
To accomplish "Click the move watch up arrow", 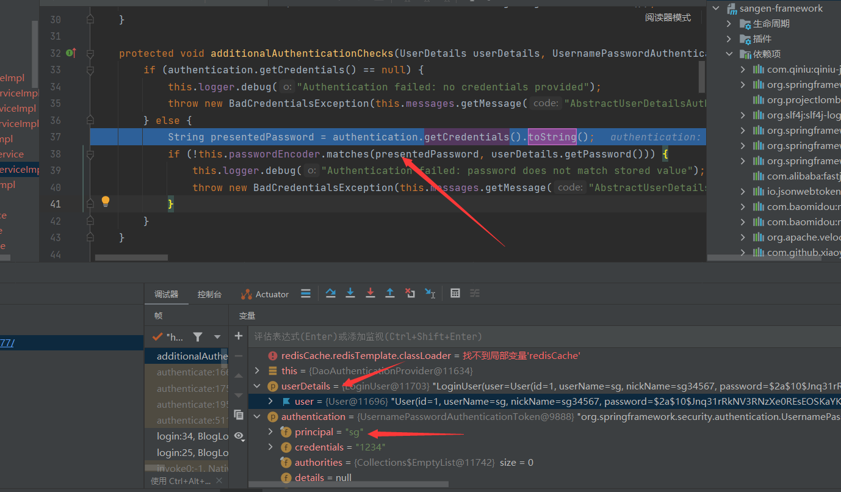I will (239, 375).
